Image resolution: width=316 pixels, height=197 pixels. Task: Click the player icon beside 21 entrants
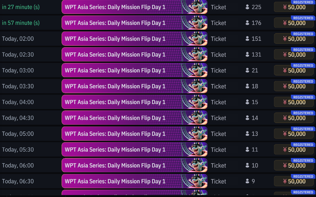coord(247,70)
